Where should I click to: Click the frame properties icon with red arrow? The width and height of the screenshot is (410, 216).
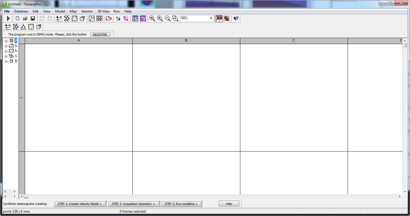[109, 18]
